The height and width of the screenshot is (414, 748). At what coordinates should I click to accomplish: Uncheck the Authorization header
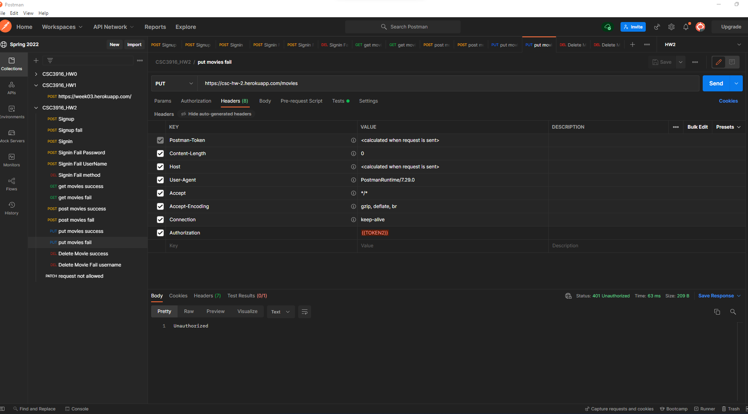pyautogui.click(x=160, y=232)
